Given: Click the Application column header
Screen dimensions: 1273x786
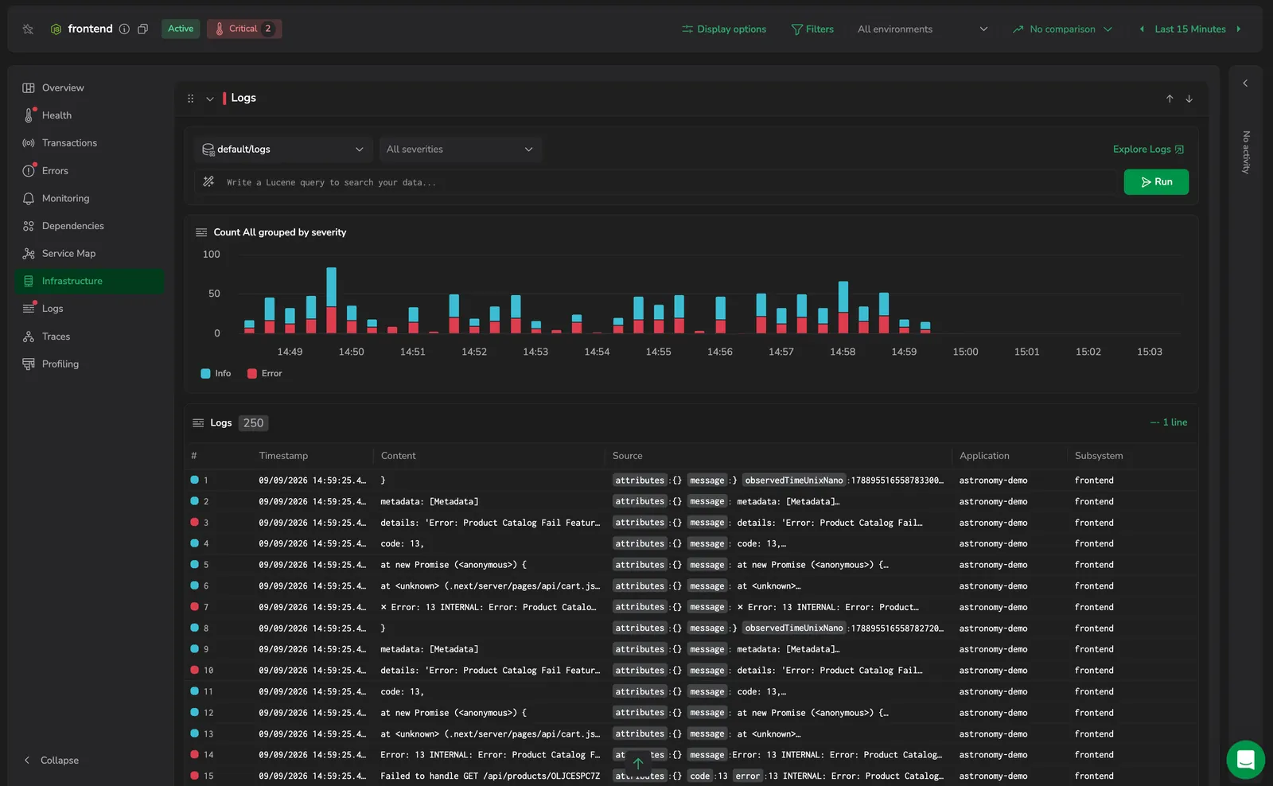Looking at the screenshot, I should pyautogui.click(x=984, y=456).
